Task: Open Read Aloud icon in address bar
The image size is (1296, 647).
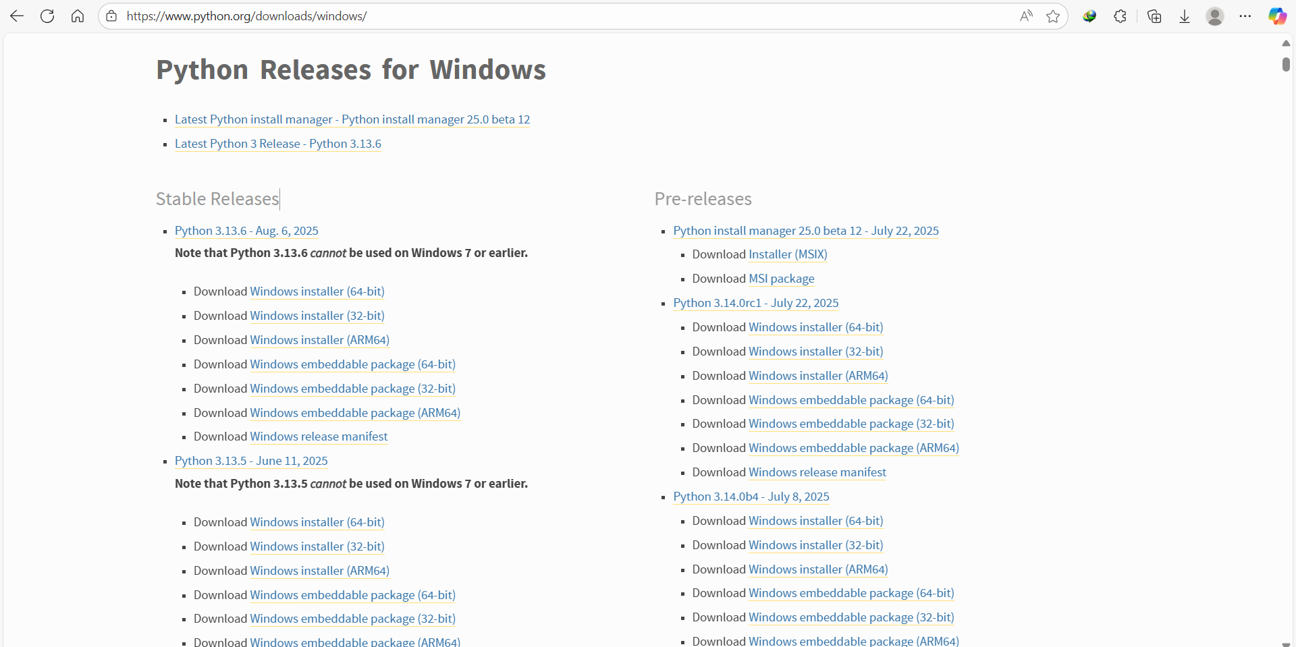Action: coord(1026,16)
